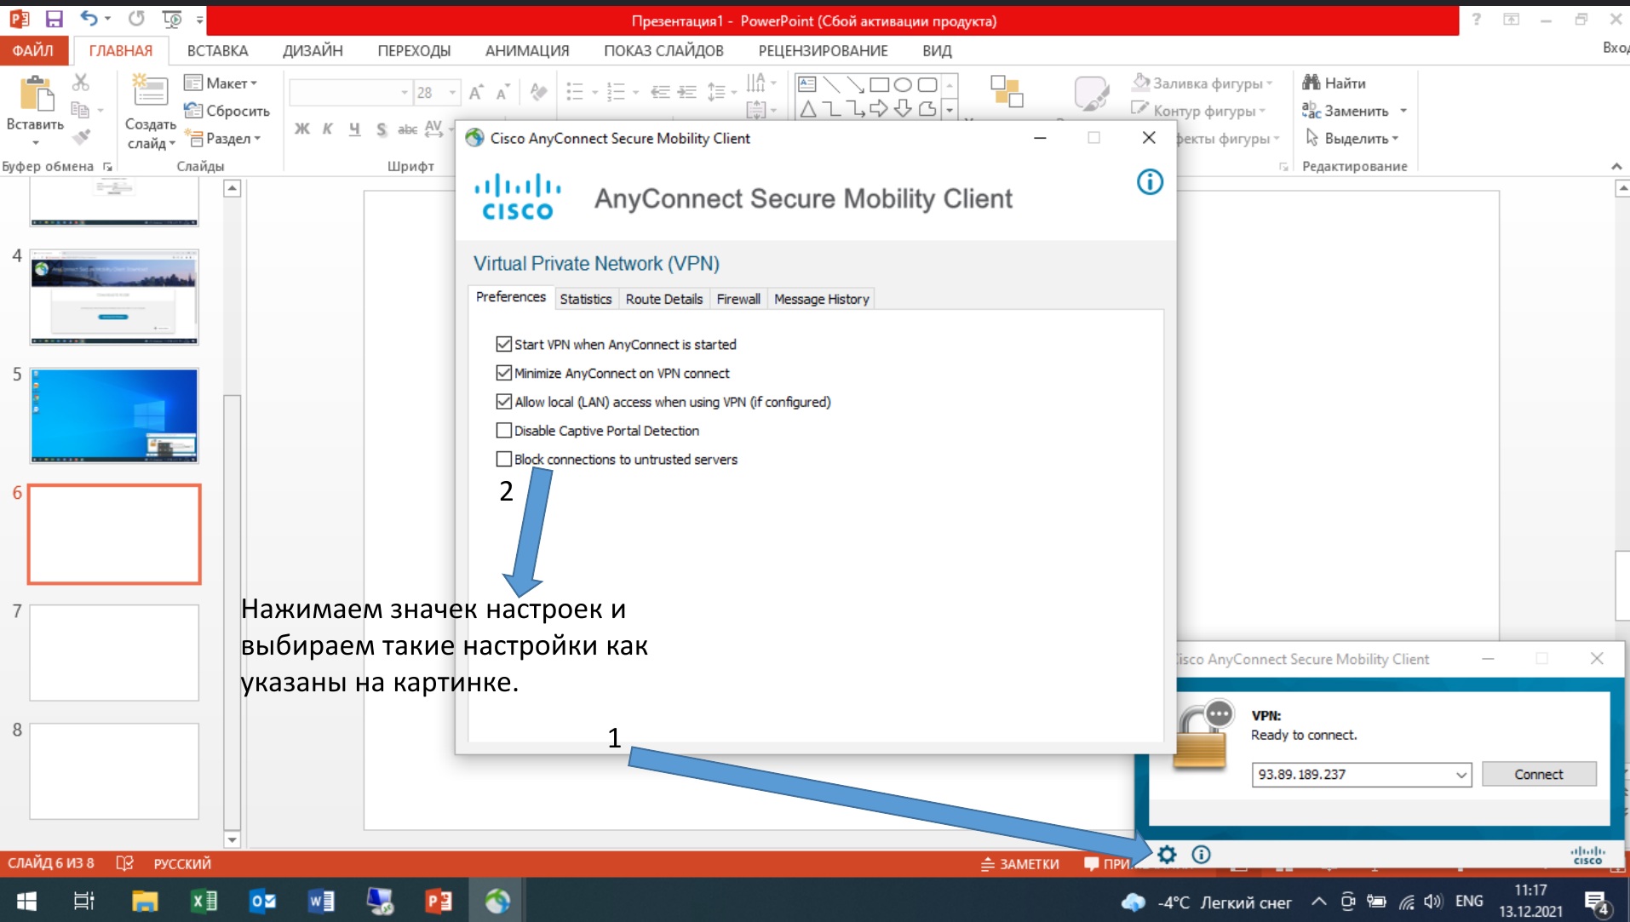Click the Word icon in taskbar

(321, 901)
